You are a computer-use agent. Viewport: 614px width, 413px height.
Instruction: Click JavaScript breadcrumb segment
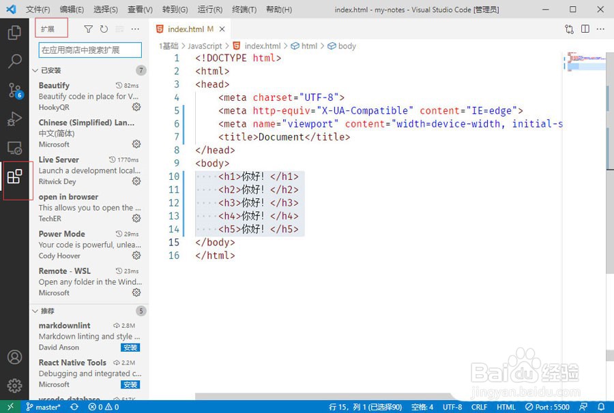tap(205, 46)
